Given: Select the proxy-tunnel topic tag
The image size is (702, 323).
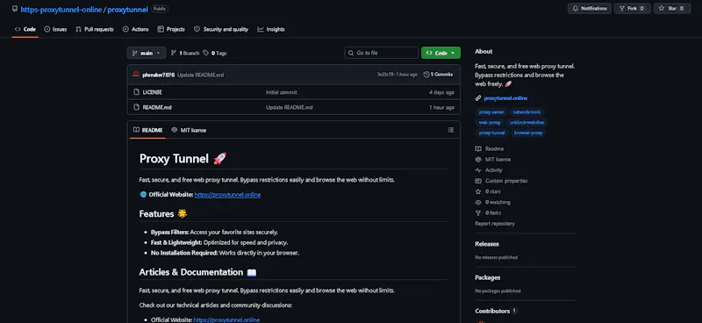Looking at the screenshot, I should click(x=491, y=133).
